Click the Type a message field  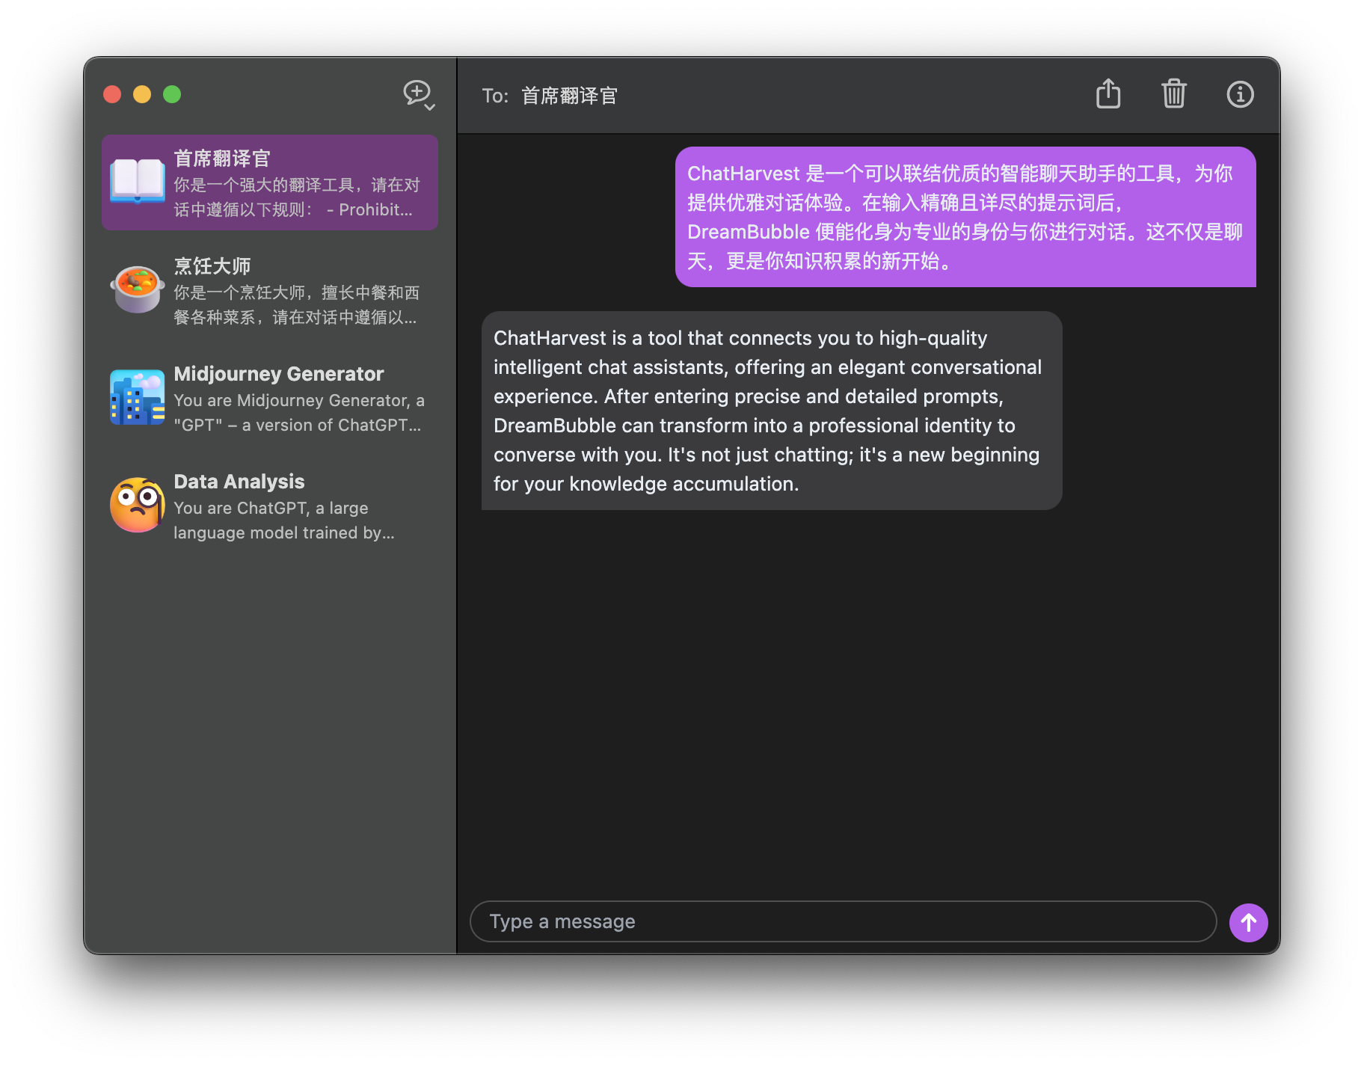pos(843,921)
